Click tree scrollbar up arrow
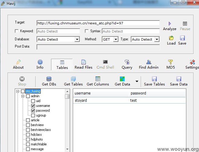The image size is (199, 152). [67, 92]
